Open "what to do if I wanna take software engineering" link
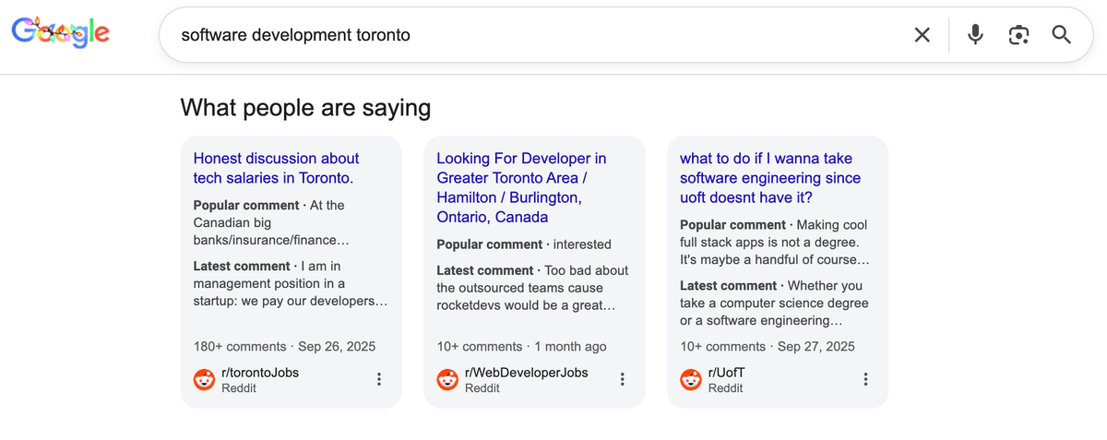The width and height of the screenshot is (1107, 440). click(x=770, y=178)
